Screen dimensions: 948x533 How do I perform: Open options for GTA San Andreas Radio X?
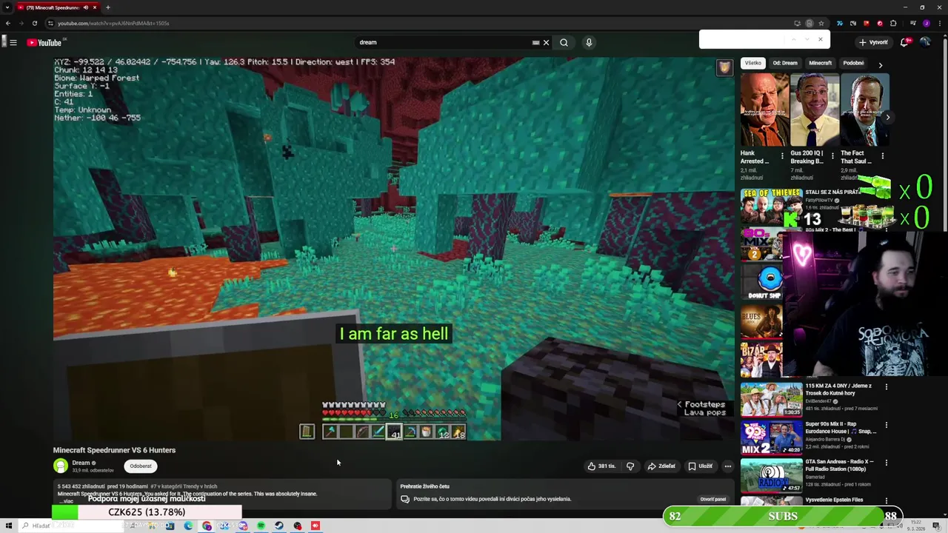point(886,463)
